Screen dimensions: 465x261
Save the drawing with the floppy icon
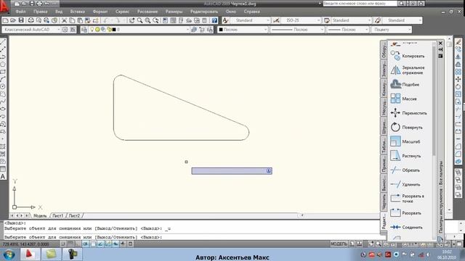[x=21, y=20]
